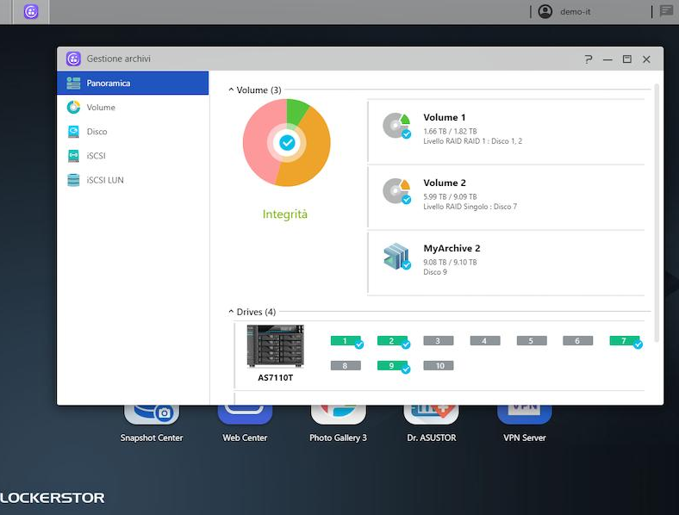
Task: Select empty drive bay 5
Action: (x=532, y=341)
